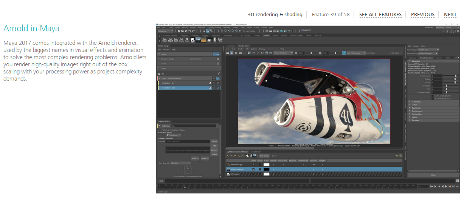Click the View All button
The width and height of the screenshot is (464, 203).
tap(195, 159)
